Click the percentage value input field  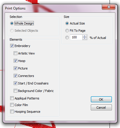tap(76, 37)
